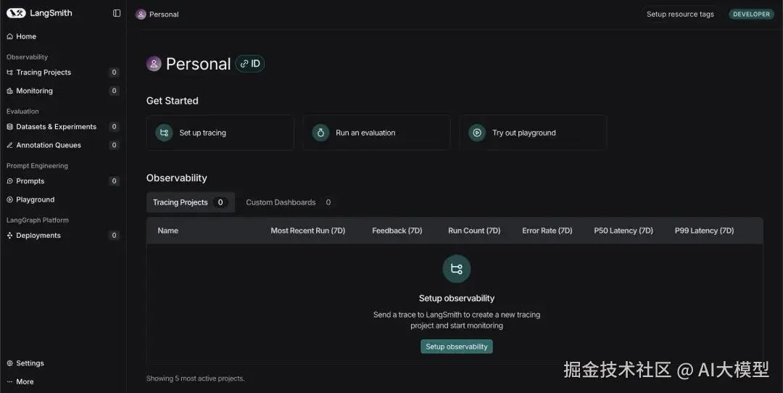This screenshot has height=393, width=783.
Task: Click the Datasets & Experiments database icon
Action: (x=9, y=127)
